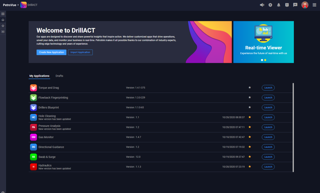Open the user avatar profile menu
Screen dimensions: 320x193
coord(305,5)
